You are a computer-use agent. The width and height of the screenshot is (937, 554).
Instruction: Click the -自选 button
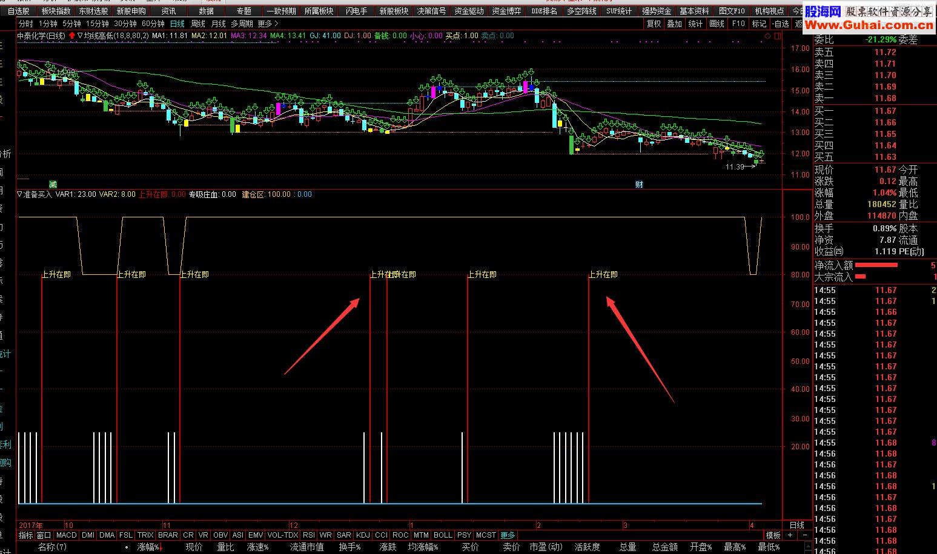tap(781, 24)
